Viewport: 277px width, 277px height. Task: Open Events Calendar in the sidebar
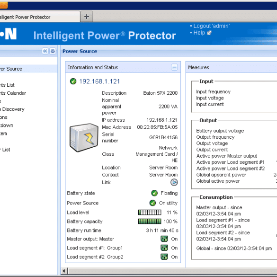point(13,93)
